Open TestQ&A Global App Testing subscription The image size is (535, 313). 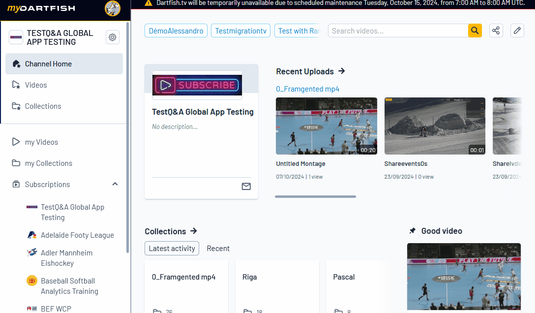[x=73, y=212]
